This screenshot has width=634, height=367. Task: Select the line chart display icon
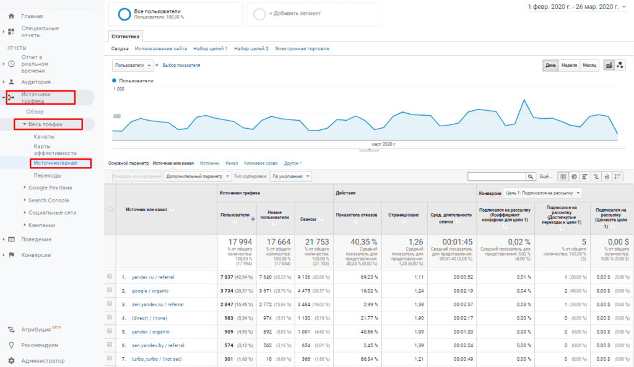610,64
